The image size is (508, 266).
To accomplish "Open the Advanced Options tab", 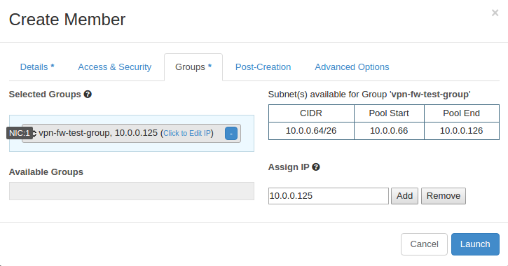I will pyautogui.click(x=352, y=67).
